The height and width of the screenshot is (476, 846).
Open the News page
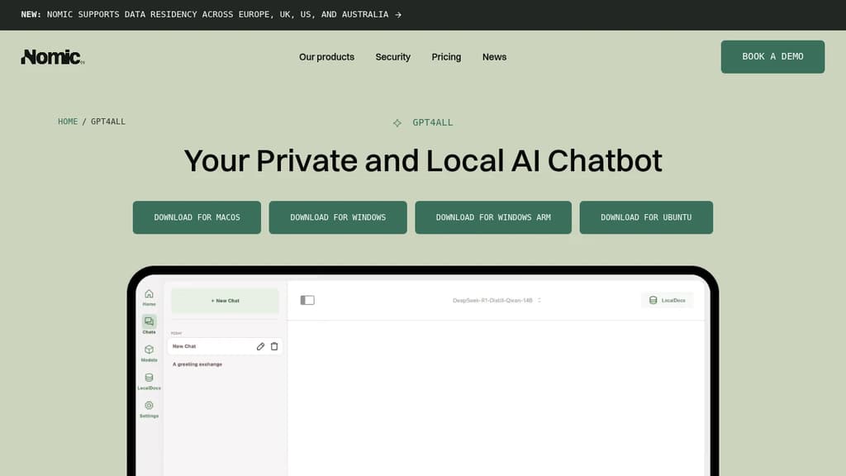[x=494, y=57]
